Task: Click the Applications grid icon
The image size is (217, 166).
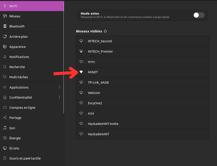Action: (5, 87)
